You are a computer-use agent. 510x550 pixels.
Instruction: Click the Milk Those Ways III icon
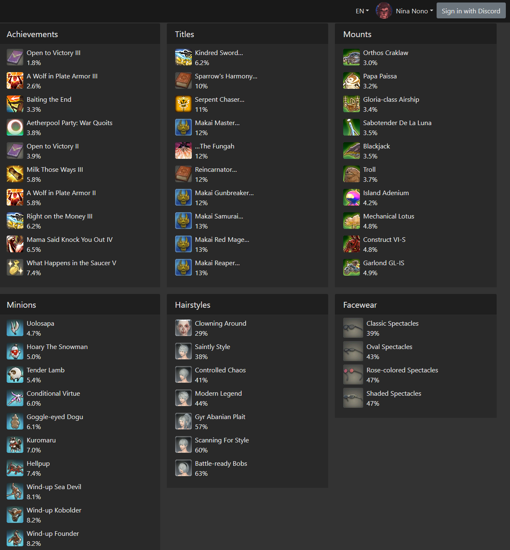(15, 174)
